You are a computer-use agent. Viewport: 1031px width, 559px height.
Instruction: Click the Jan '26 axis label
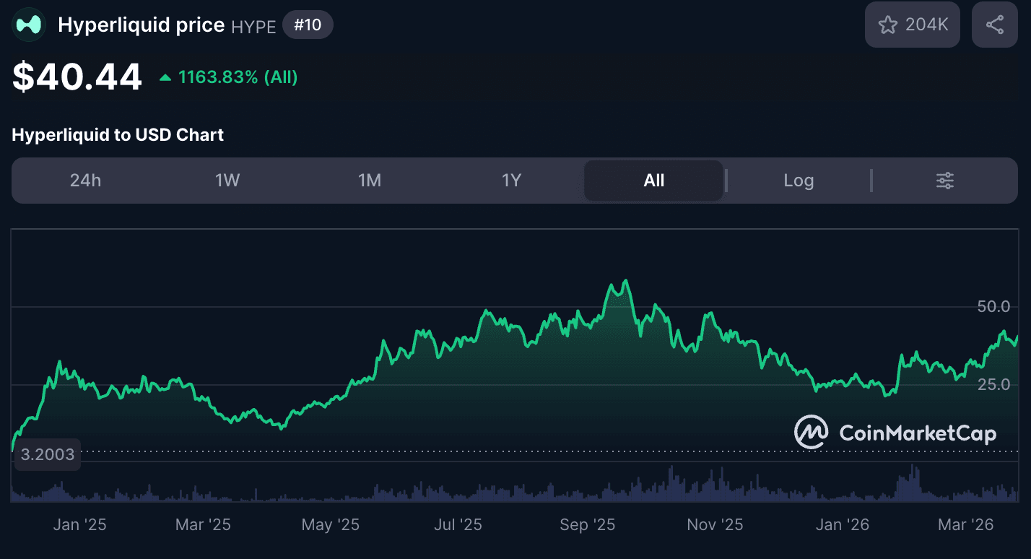coord(842,525)
